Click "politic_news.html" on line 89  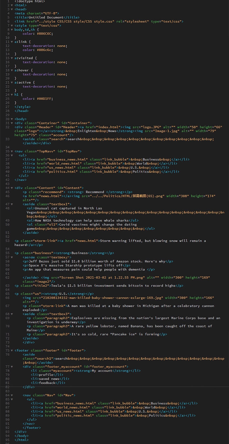pyautogui.click(x=74, y=415)
